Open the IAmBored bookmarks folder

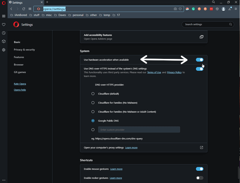[x=19, y=15]
